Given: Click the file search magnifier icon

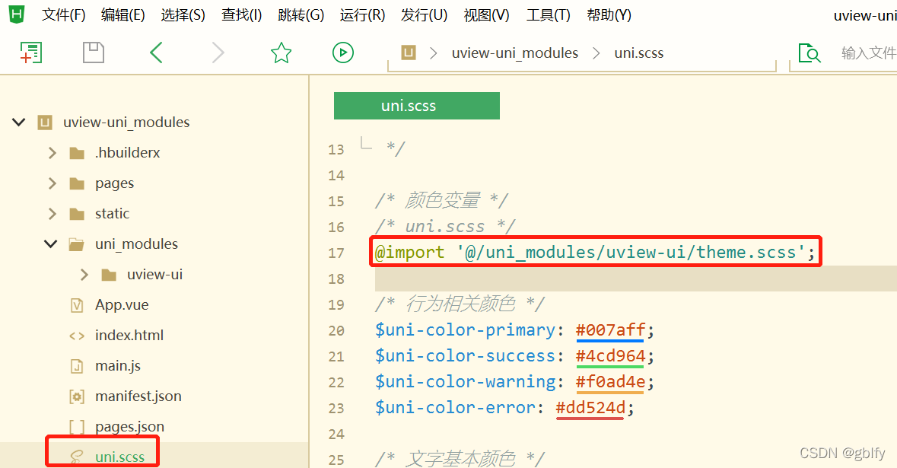Looking at the screenshot, I should (x=810, y=53).
